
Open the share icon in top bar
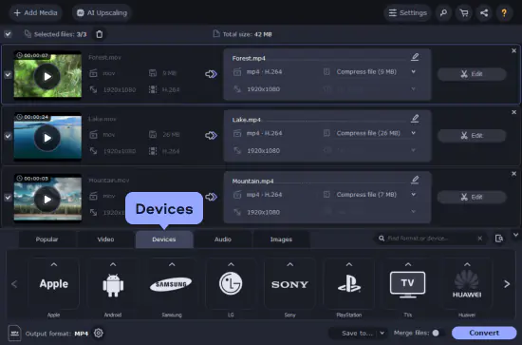pos(484,13)
